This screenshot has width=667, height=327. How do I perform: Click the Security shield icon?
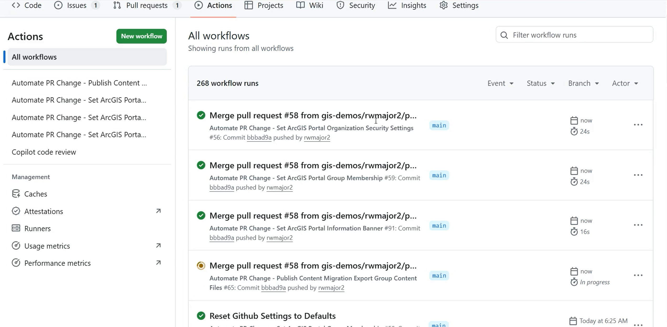click(340, 5)
